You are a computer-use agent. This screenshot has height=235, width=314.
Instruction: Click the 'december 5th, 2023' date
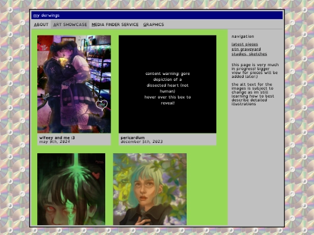(141, 142)
